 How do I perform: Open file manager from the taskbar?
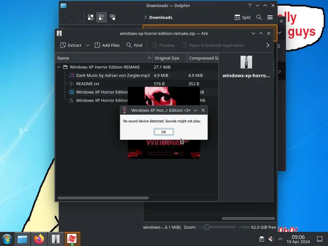point(22,239)
